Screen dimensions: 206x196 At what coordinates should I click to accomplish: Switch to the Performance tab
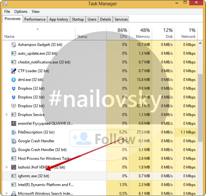[x=35, y=19]
